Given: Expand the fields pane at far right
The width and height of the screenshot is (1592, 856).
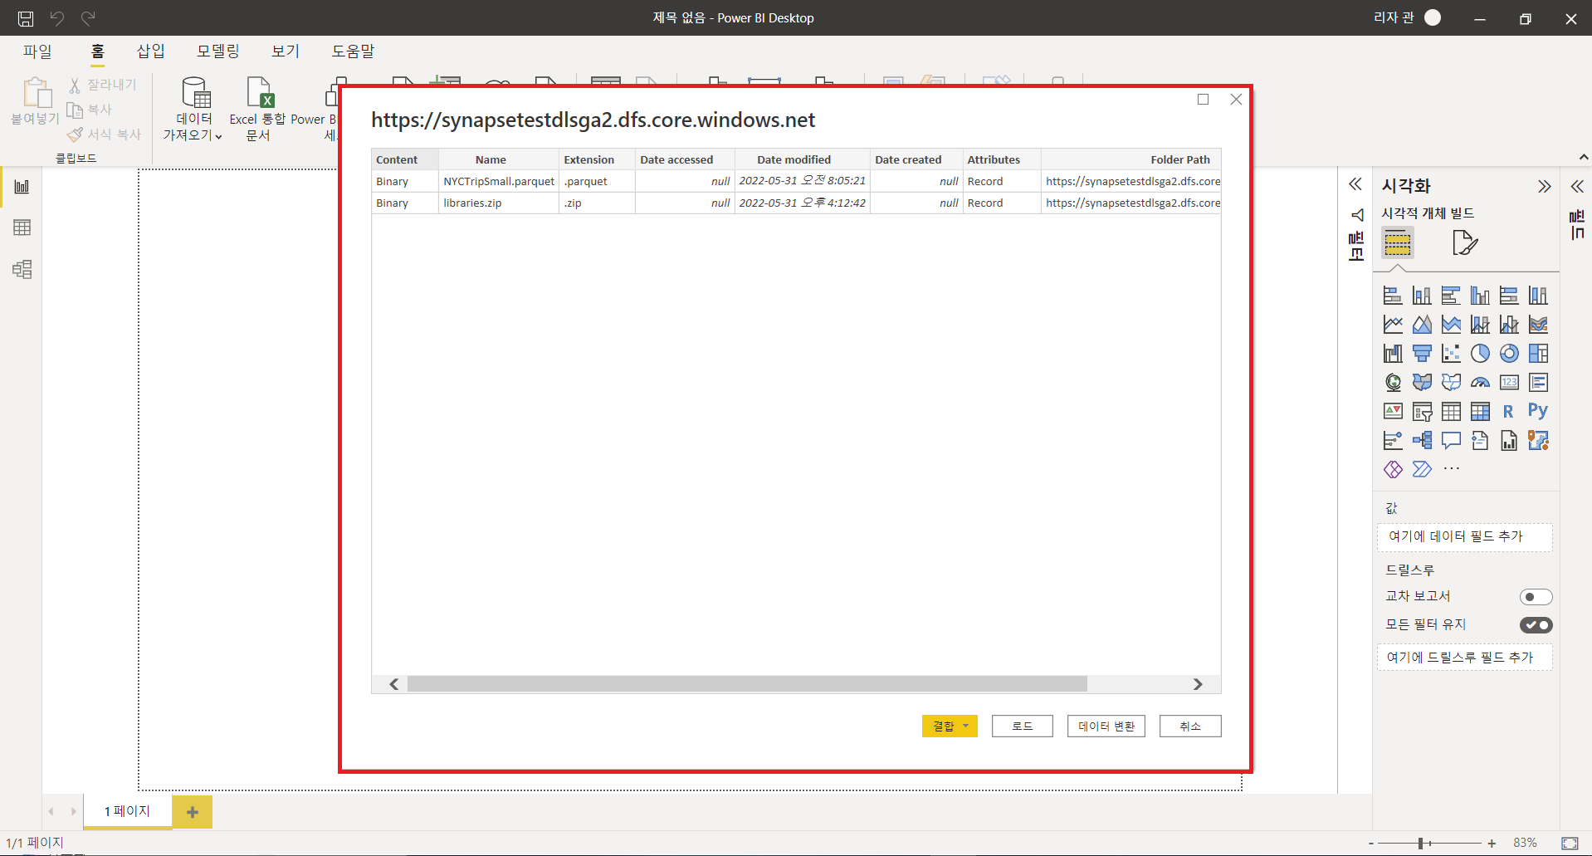Looking at the screenshot, I should [1577, 187].
